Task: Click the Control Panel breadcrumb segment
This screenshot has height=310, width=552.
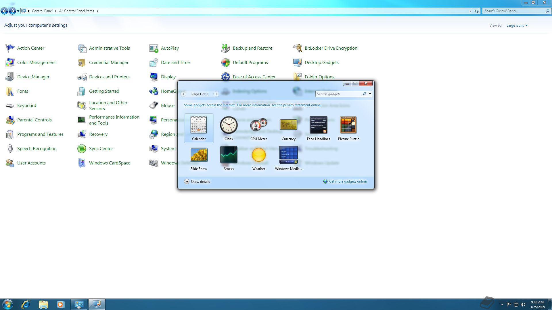Action: click(x=42, y=11)
